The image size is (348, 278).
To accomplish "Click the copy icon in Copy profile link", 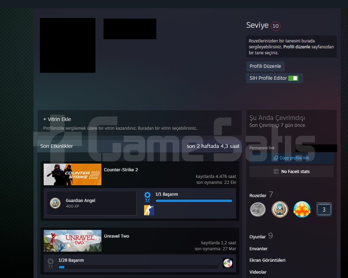I will point(276,158).
